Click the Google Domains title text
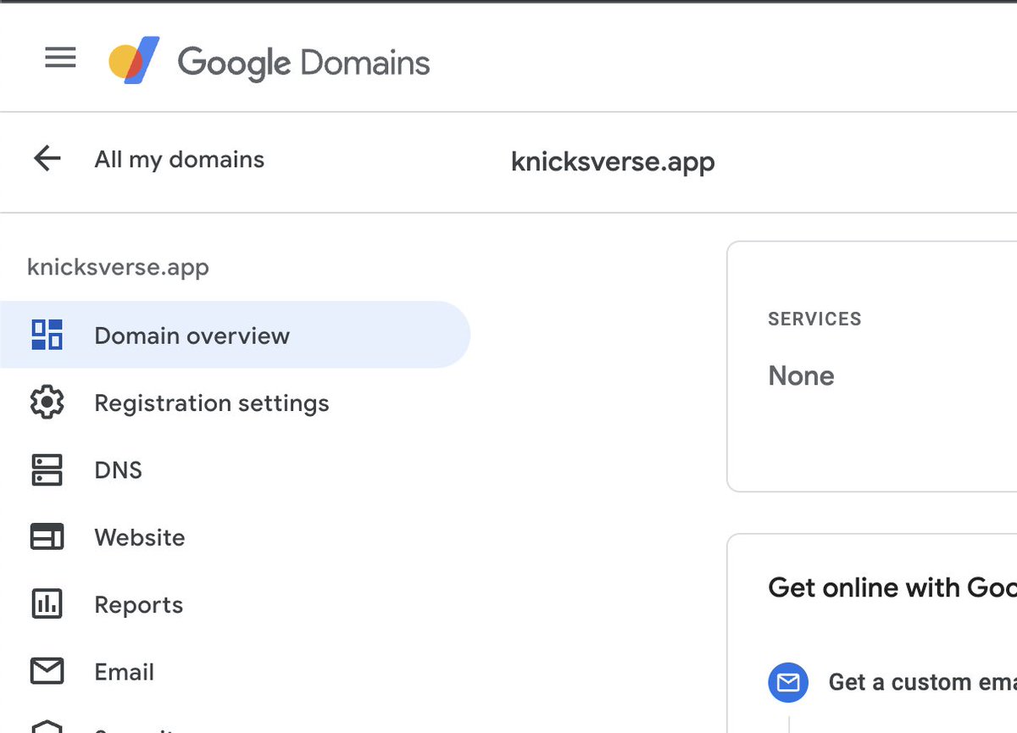The width and height of the screenshot is (1017, 733). pyautogui.click(x=303, y=64)
